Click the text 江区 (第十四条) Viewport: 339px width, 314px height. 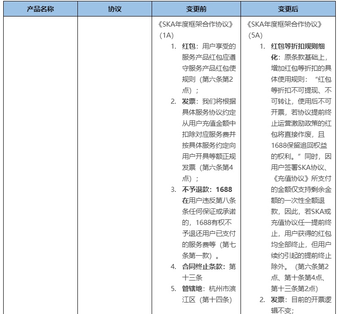(x=207, y=300)
